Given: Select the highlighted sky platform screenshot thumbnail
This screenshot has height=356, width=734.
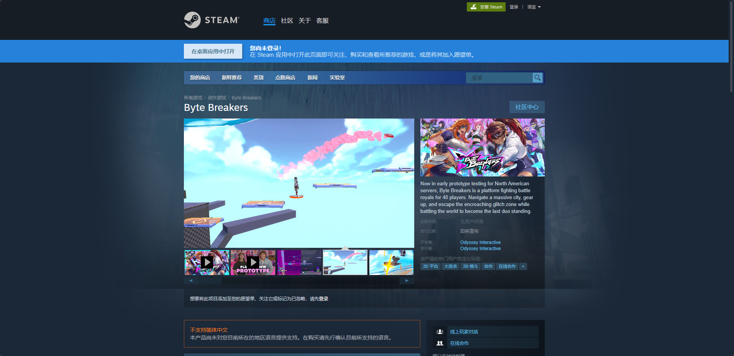Looking at the screenshot, I should pos(345,262).
